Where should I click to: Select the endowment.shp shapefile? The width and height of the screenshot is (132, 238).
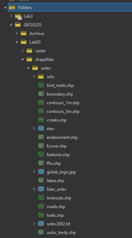(62, 137)
